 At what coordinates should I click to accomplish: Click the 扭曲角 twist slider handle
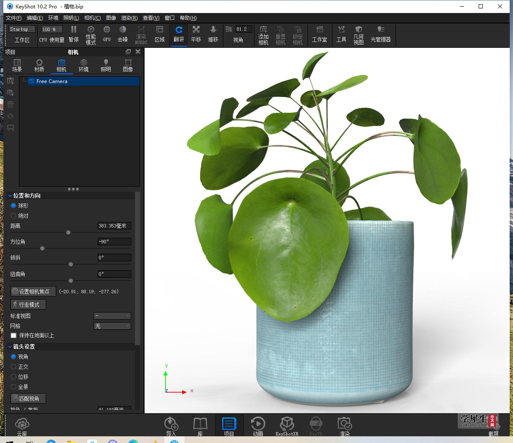(71, 281)
